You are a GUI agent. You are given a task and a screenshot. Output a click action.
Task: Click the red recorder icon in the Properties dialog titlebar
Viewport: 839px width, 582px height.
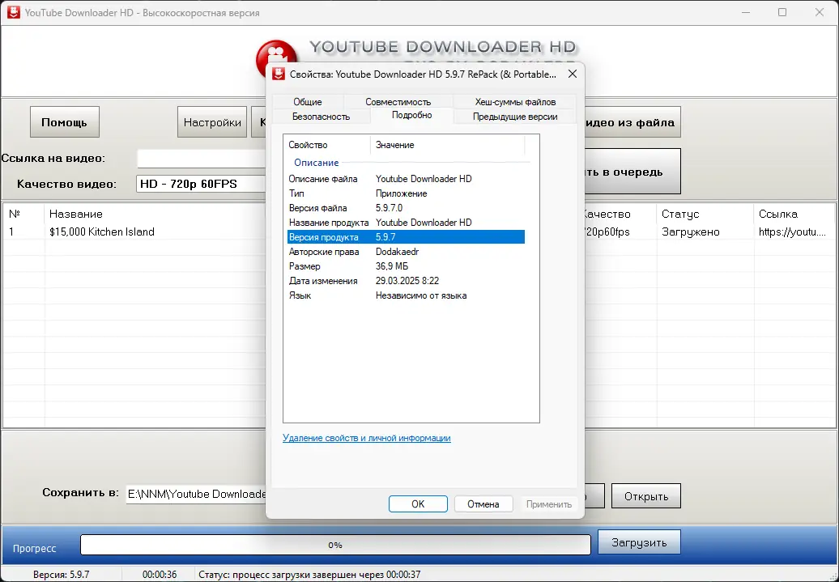coord(280,74)
